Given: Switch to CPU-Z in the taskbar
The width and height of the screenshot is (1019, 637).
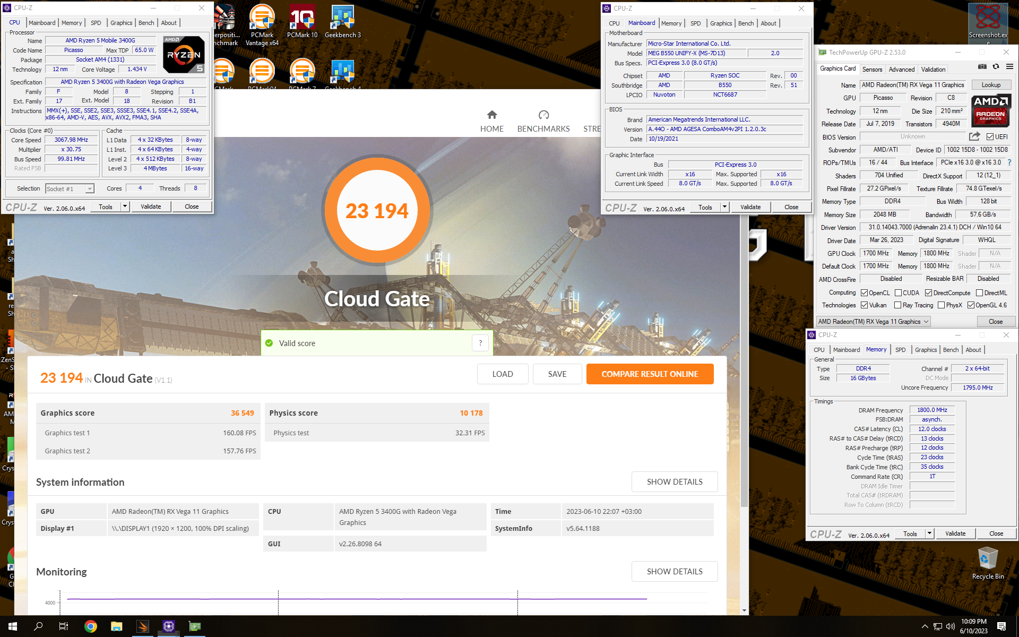Looking at the screenshot, I should 169,626.
